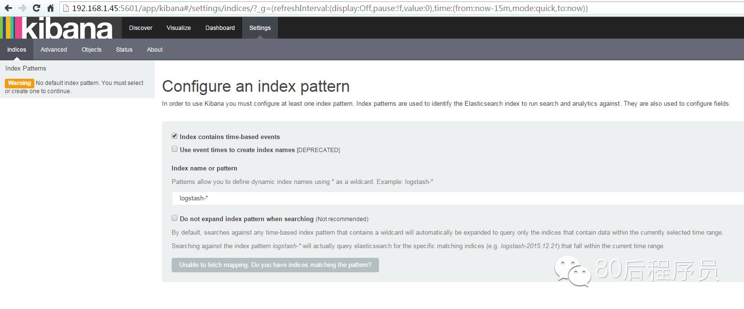
Task: Click the orange Warning label
Action: [x=19, y=83]
